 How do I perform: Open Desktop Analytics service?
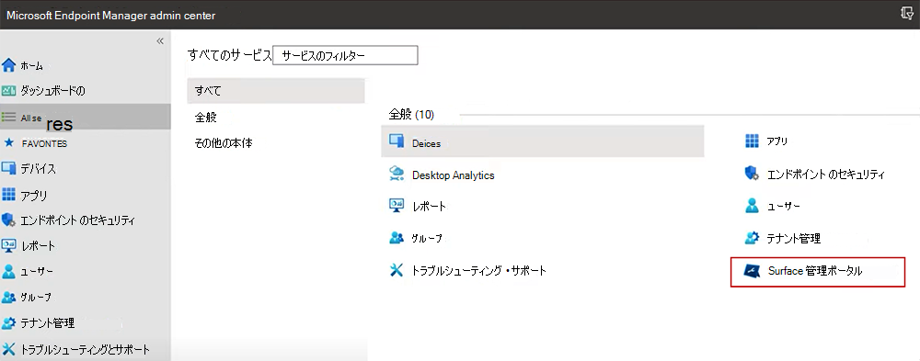point(453,175)
